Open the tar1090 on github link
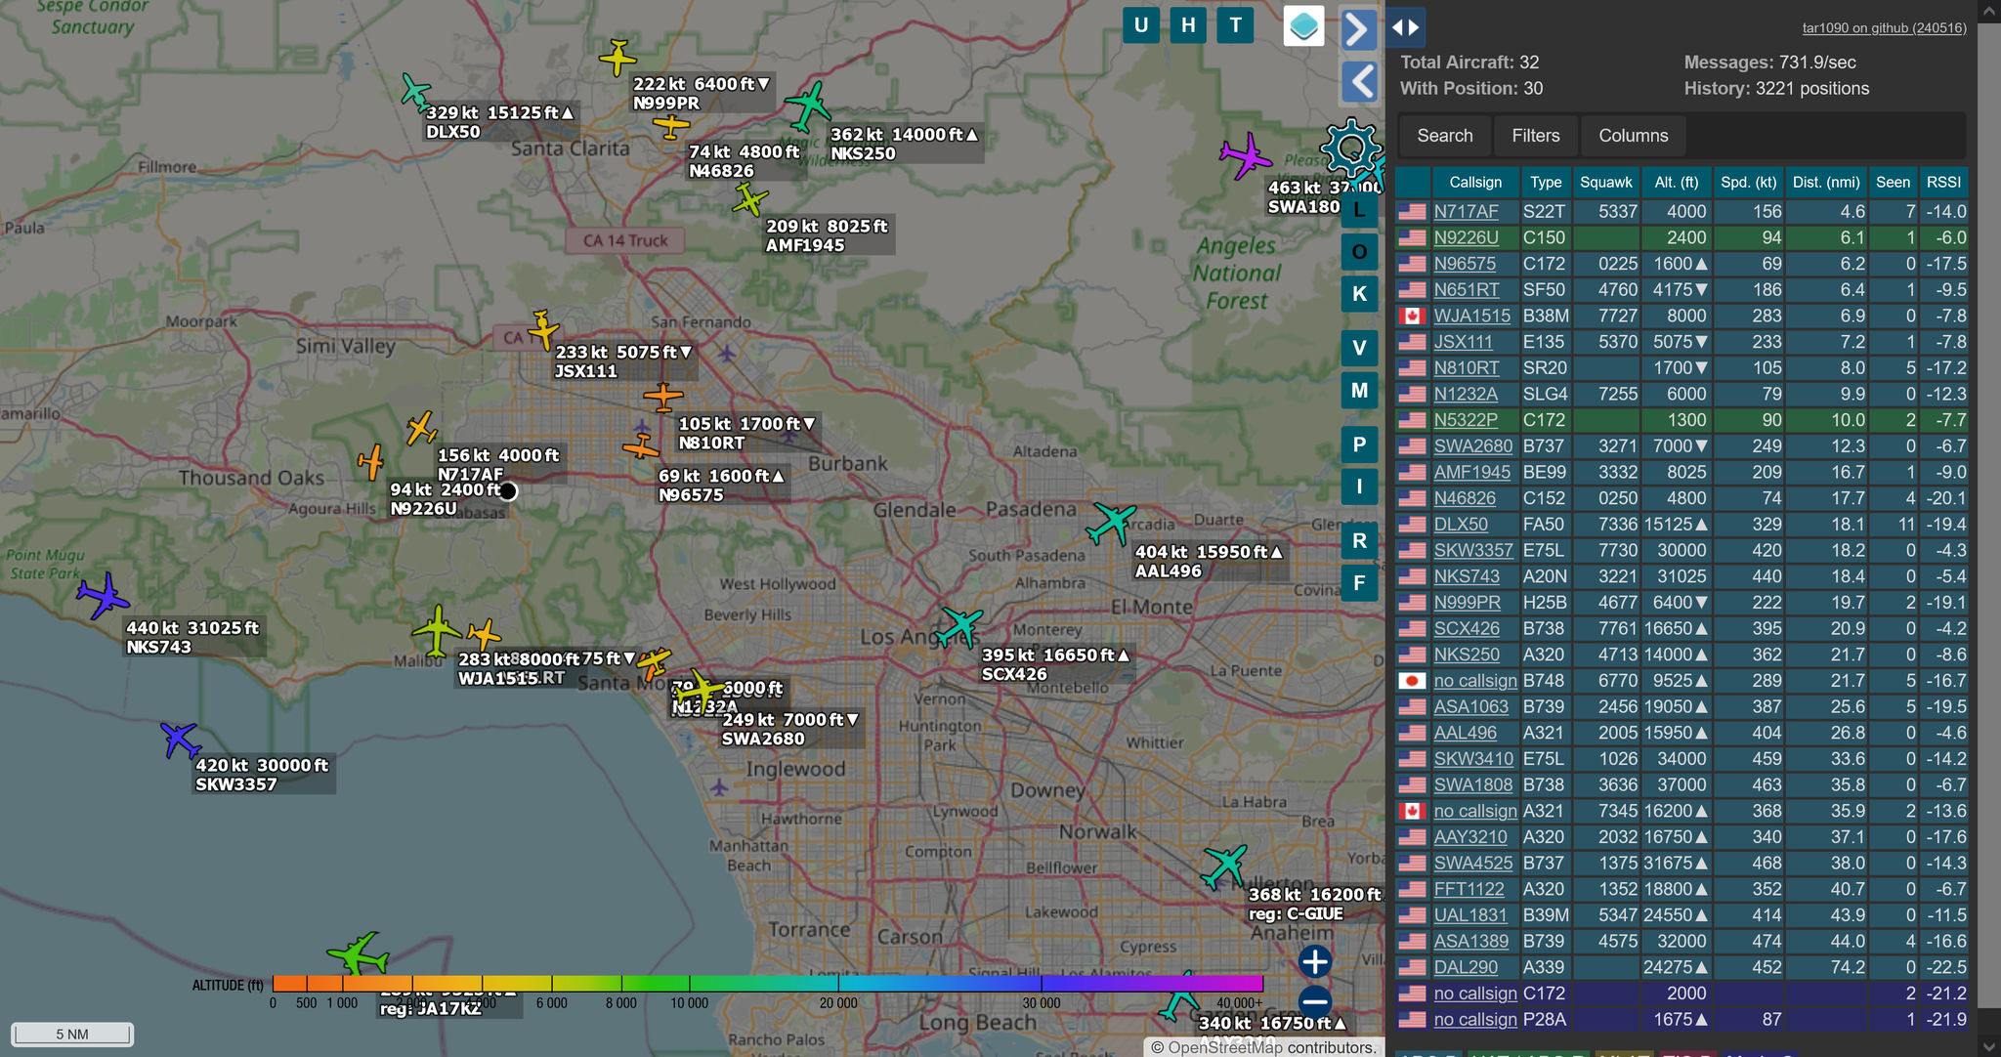The width and height of the screenshot is (2001, 1057). coord(1883,27)
